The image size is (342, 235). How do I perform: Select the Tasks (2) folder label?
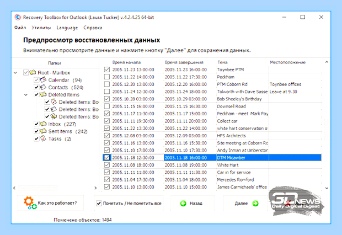click(x=60, y=139)
